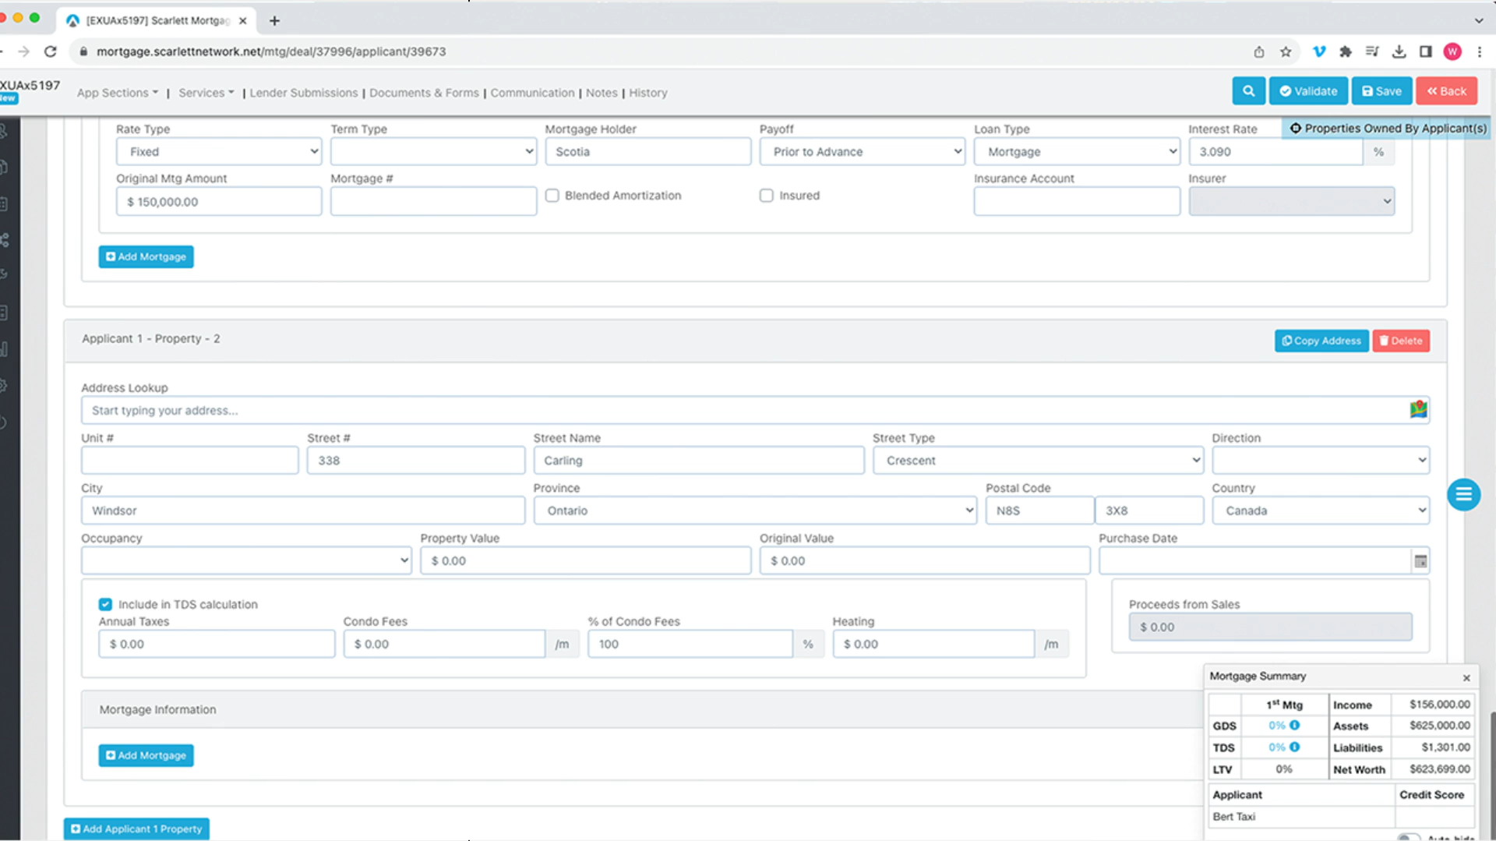Bookmark page with the star icon
Viewport: 1496px width, 841px height.
(x=1286, y=51)
